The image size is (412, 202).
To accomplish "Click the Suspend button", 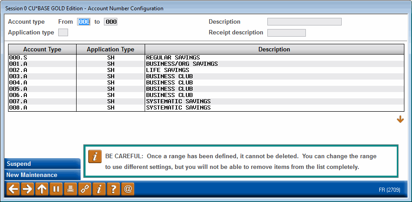I will click(43, 164).
